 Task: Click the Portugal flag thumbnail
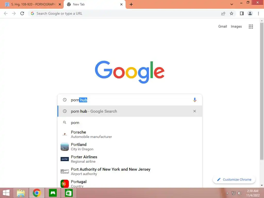[x=65, y=184]
